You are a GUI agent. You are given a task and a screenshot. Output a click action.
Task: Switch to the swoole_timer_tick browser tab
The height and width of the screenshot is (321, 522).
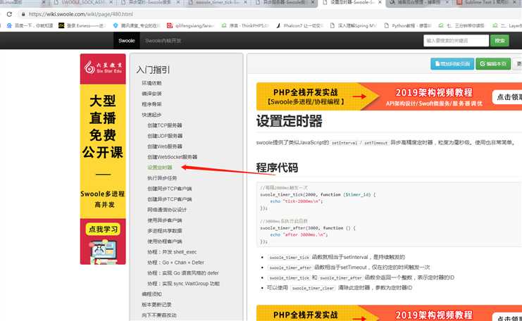point(218,2)
